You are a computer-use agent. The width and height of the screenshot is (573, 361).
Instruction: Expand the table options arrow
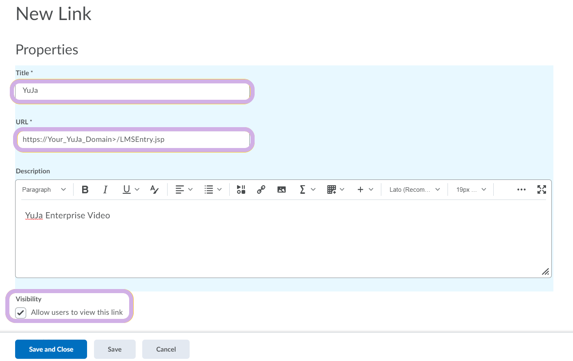coord(342,190)
